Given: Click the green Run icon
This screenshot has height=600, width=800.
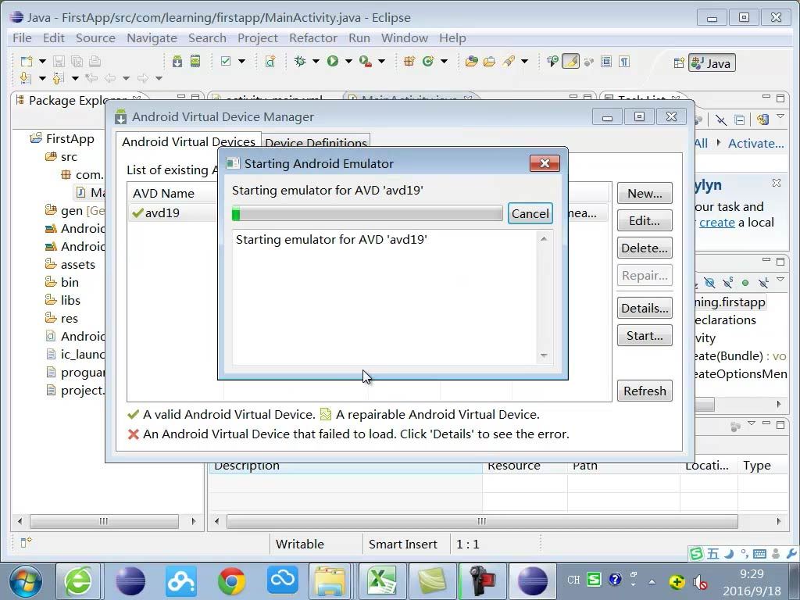Looking at the screenshot, I should (333, 62).
